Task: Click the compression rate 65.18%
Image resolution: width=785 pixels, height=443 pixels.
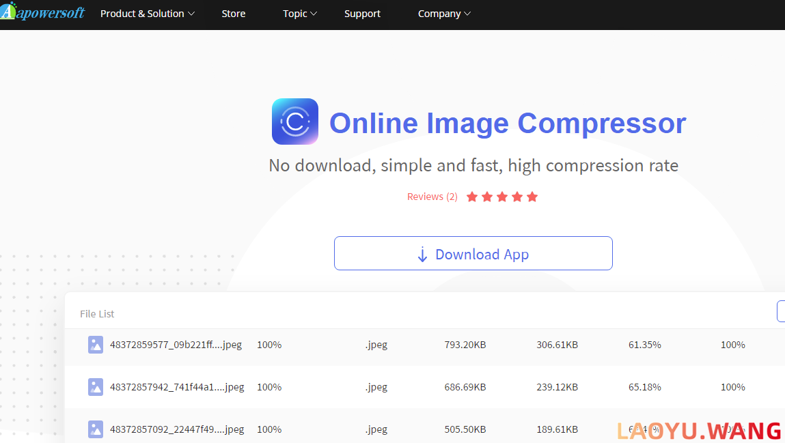Action: click(645, 387)
